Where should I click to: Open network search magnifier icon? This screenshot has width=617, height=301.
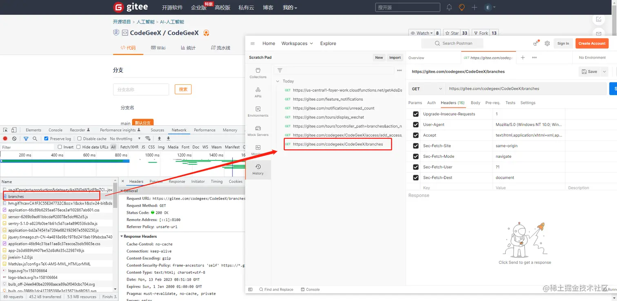(x=35, y=139)
